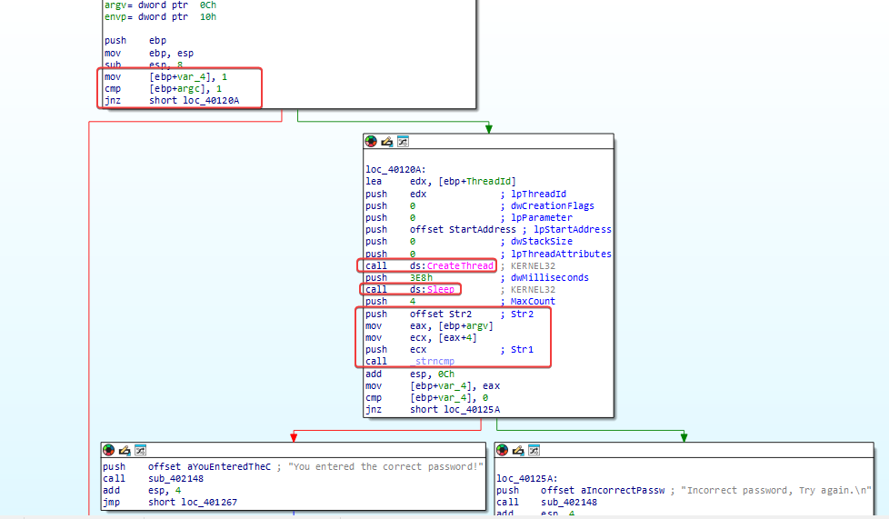Image resolution: width=889 pixels, height=519 pixels.
Task: Click '[ebp+argc], 1' compare operand
Action: (185, 88)
